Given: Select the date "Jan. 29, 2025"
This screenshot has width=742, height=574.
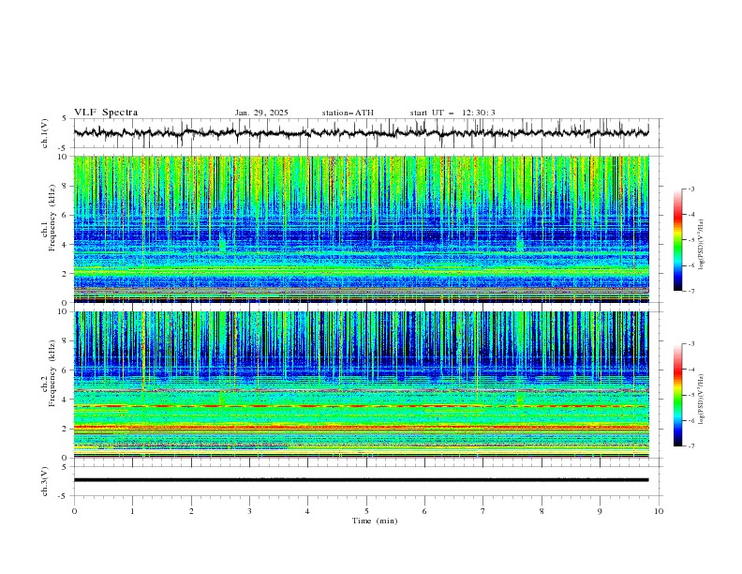Looking at the screenshot, I should [x=261, y=113].
